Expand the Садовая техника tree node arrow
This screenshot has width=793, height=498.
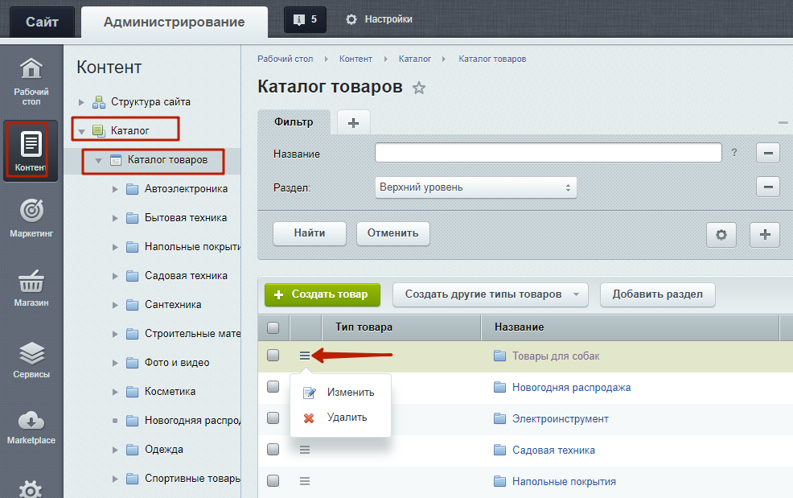click(x=115, y=276)
